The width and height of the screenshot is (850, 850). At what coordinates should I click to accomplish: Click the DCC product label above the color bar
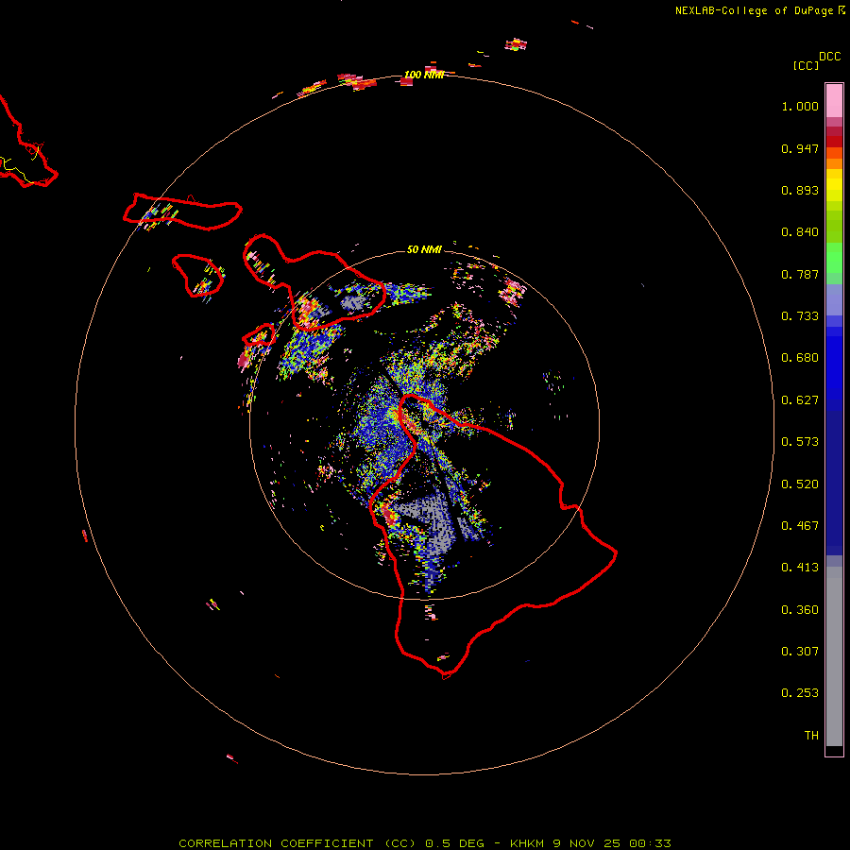click(829, 57)
